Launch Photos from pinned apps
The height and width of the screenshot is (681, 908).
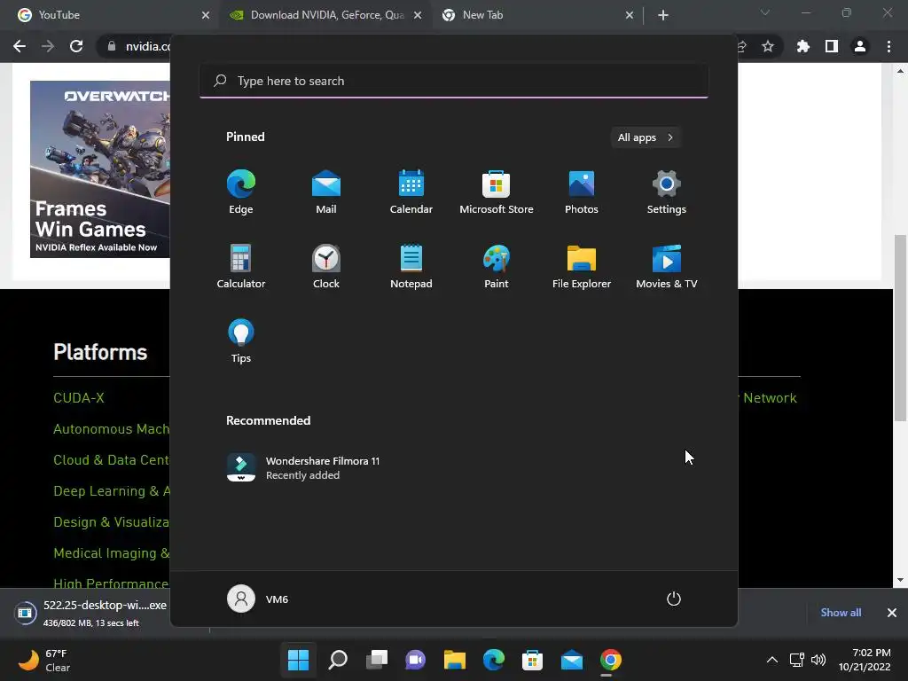582,192
